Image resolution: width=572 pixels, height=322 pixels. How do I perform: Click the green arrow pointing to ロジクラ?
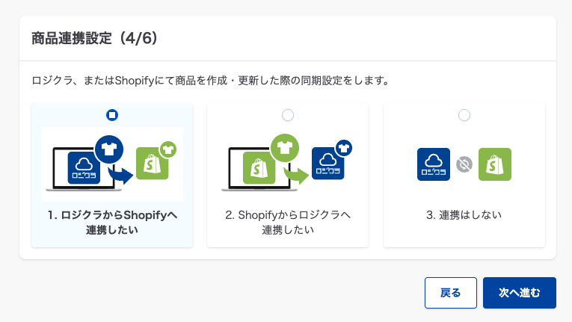297,176
